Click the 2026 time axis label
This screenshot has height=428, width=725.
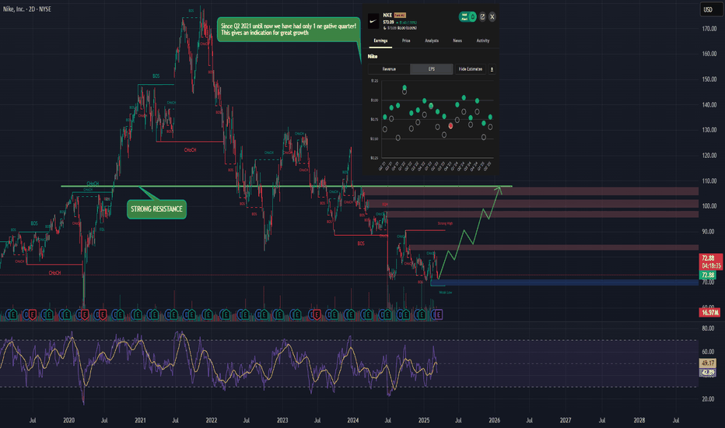494,420
